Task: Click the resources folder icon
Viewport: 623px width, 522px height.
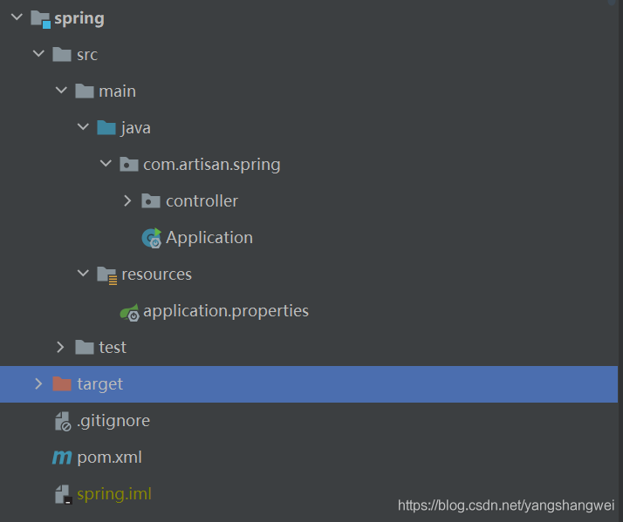Action: (106, 275)
